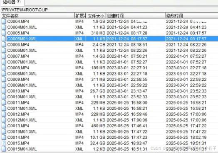Click file icon of C0008M01.XML

pyautogui.click(x=4, y=73)
